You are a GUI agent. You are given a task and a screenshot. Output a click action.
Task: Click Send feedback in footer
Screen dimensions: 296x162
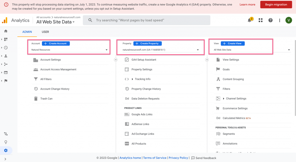204,158
